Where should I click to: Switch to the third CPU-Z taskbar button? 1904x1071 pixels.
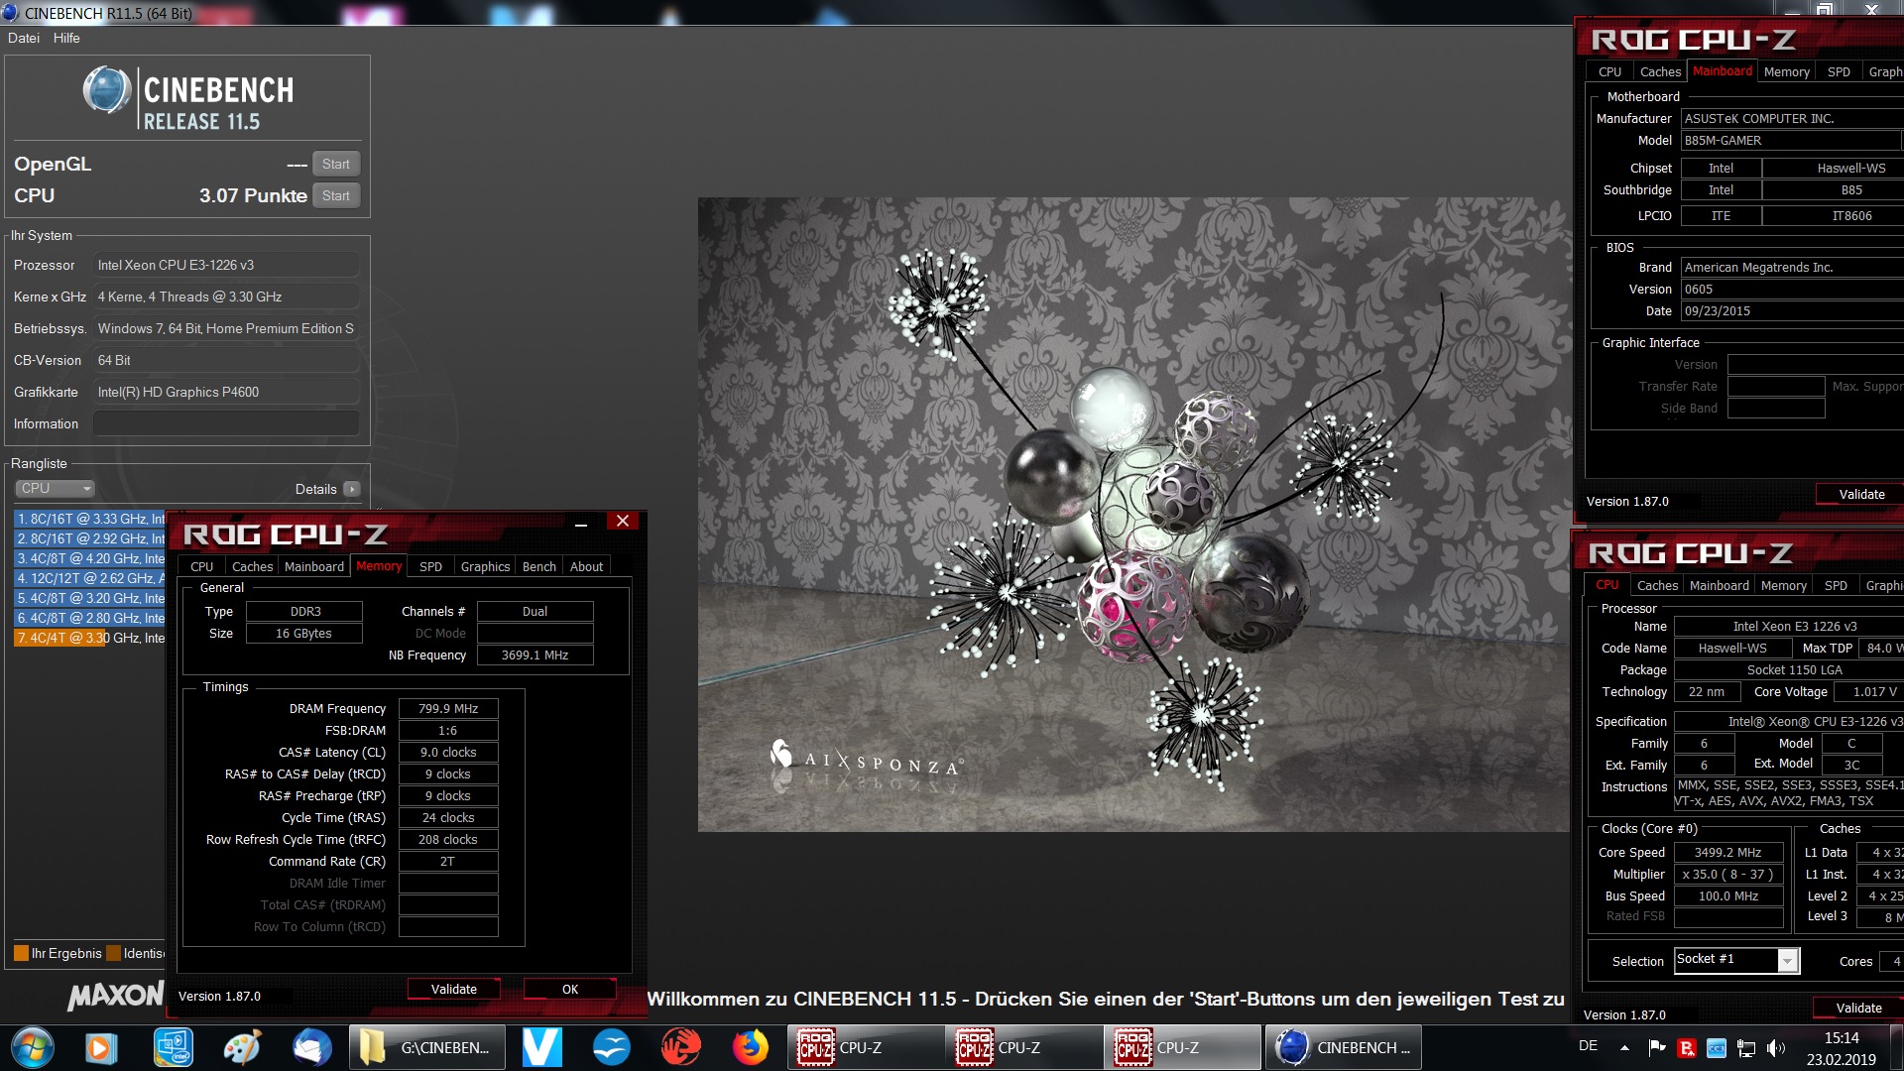click(x=1184, y=1047)
